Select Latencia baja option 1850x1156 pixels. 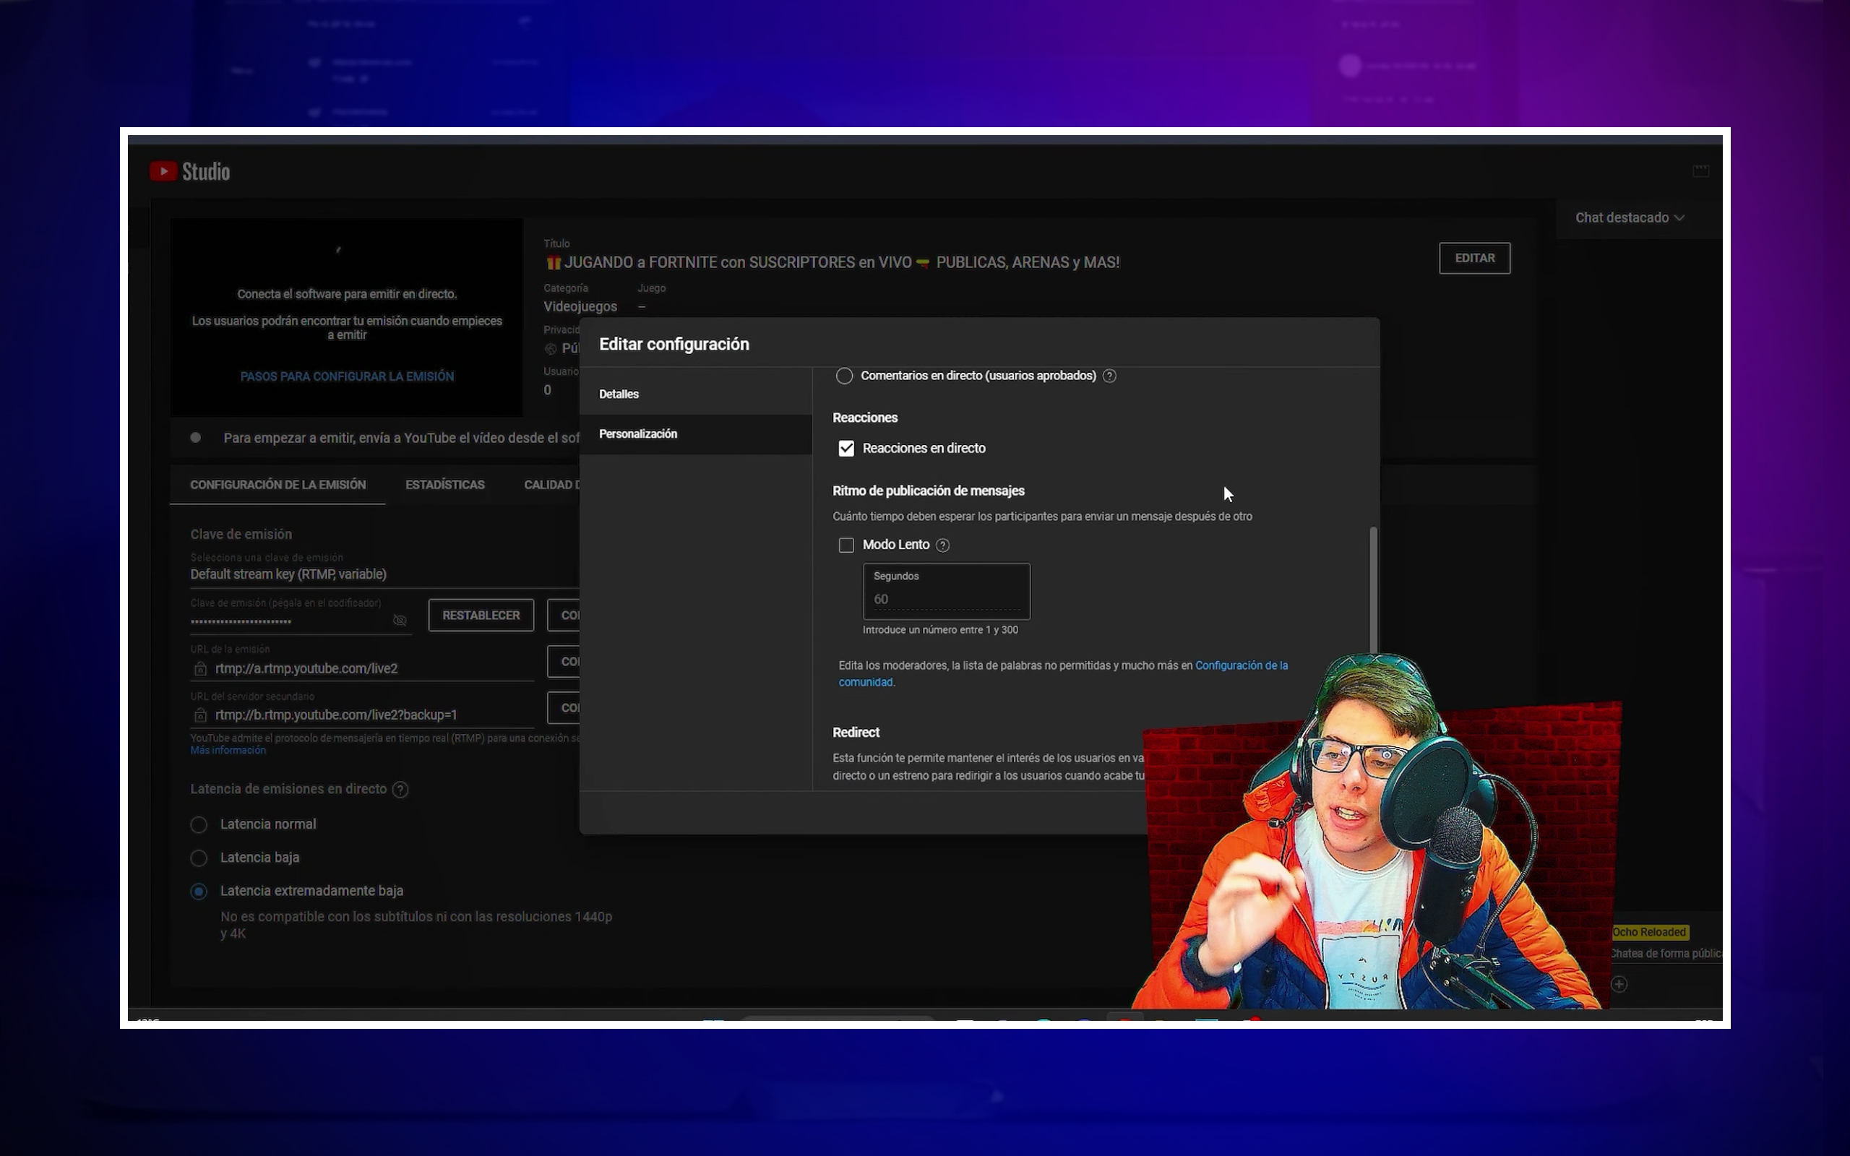point(199,858)
